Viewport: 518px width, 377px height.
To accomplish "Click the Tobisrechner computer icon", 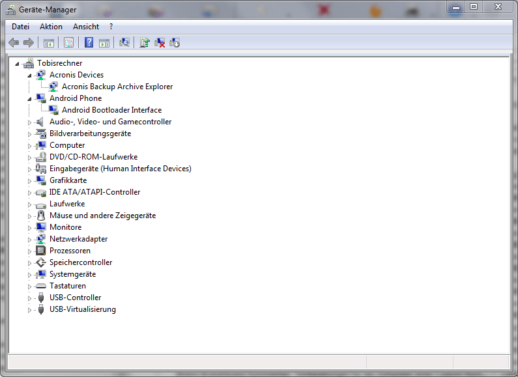I will click(x=29, y=63).
